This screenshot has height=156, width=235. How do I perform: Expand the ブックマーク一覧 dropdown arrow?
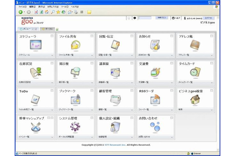(x=92, y=110)
